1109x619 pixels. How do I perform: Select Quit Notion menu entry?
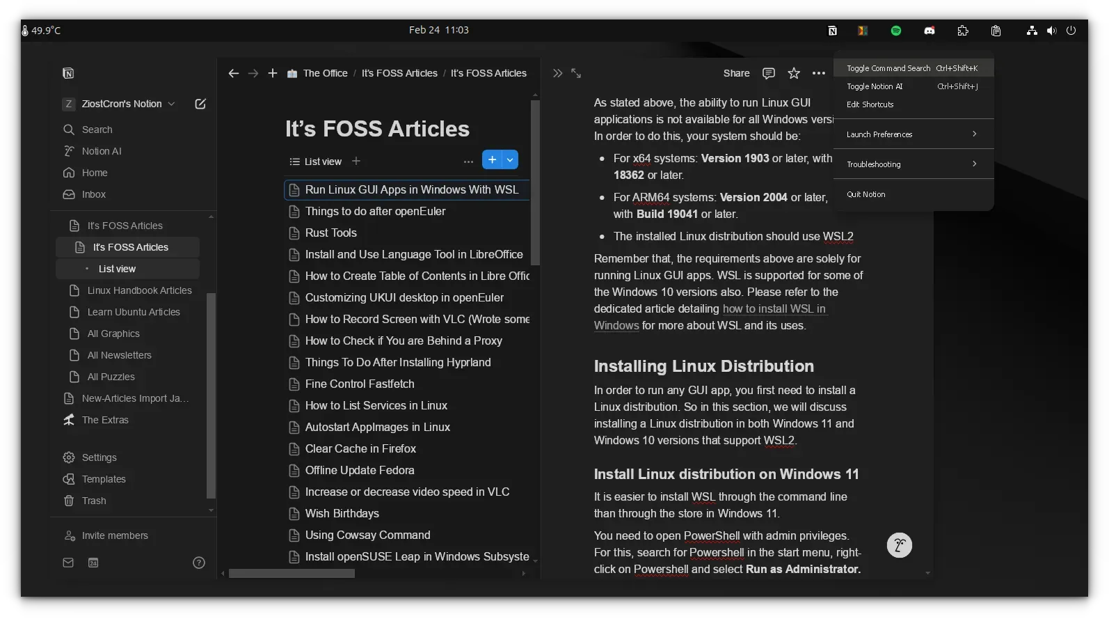pos(913,194)
